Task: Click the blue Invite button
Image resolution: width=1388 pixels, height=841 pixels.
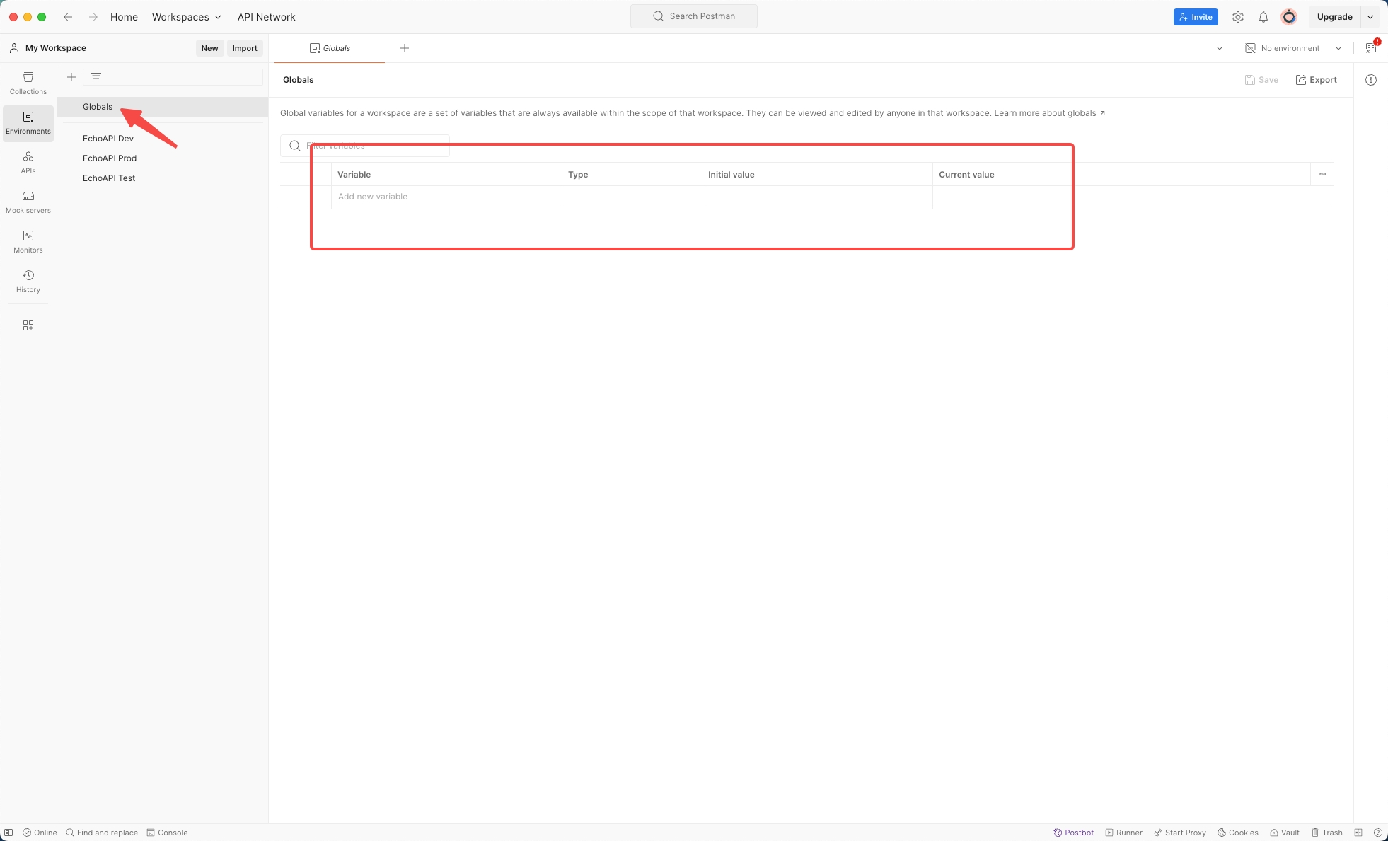Action: click(1196, 17)
